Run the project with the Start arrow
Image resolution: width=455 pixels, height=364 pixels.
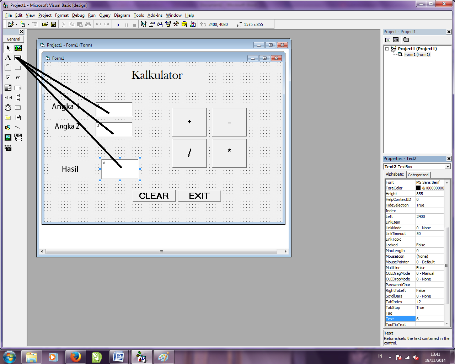tap(118, 24)
